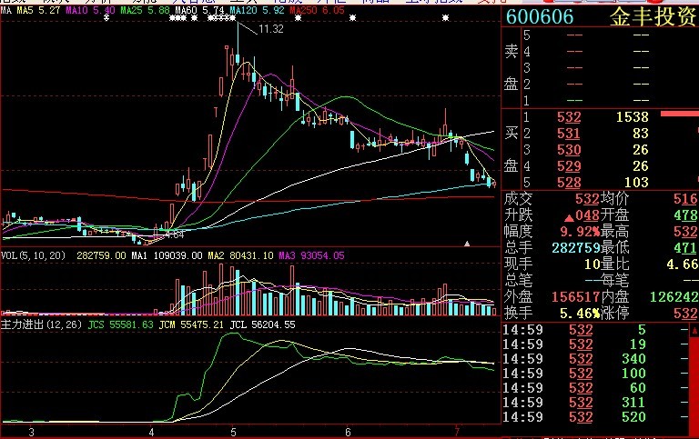Screen dimensions: 699x439
Task: Select the JCS 55581.63 value
Action: coord(120,325)
